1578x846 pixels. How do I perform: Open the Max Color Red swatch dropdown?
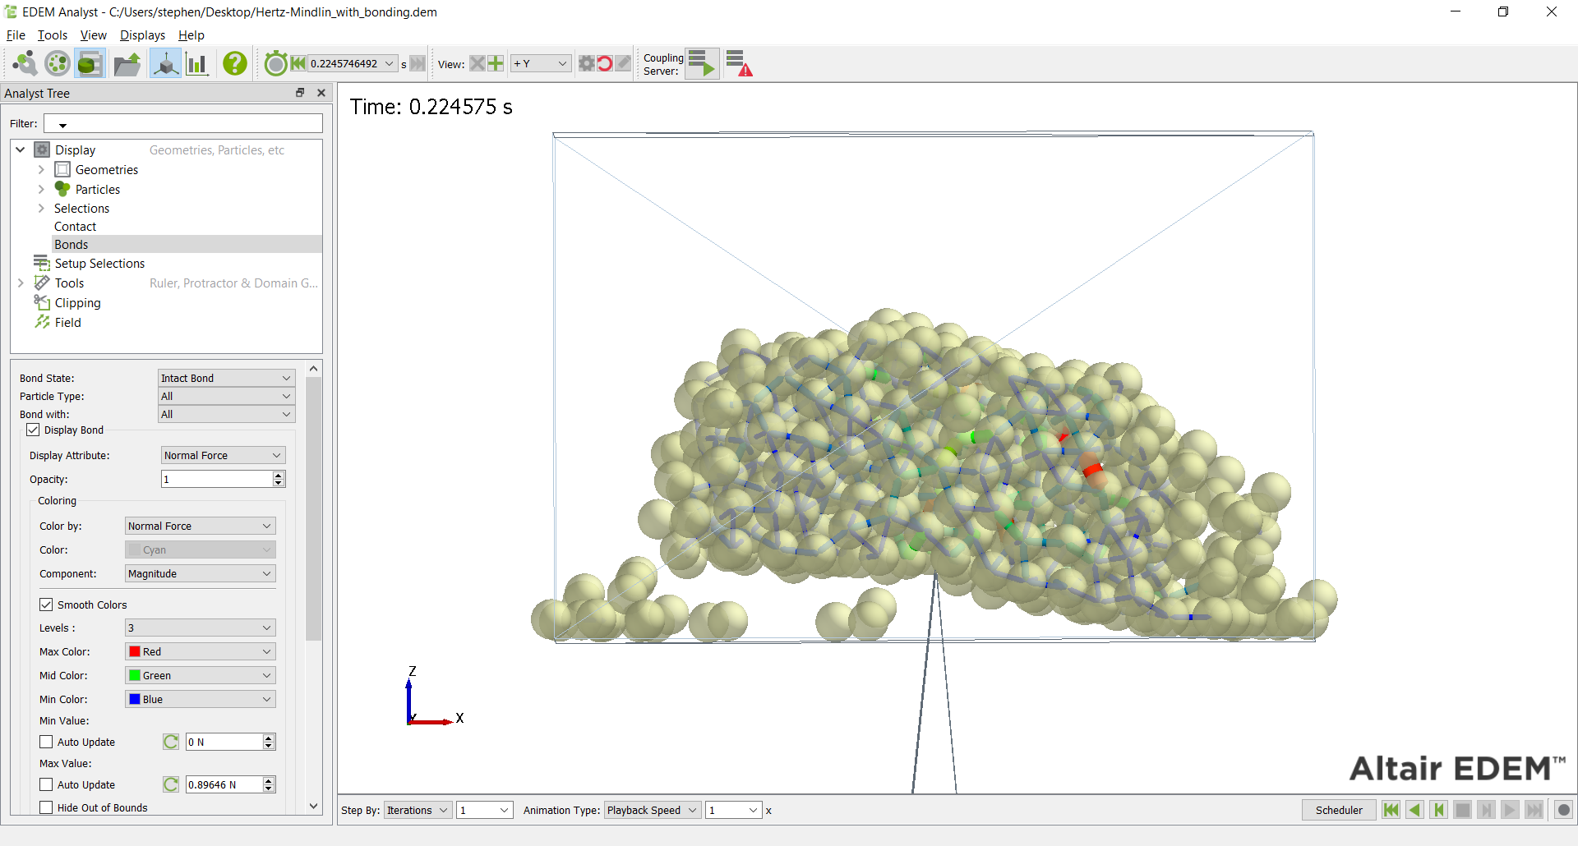tap(200, 651)
